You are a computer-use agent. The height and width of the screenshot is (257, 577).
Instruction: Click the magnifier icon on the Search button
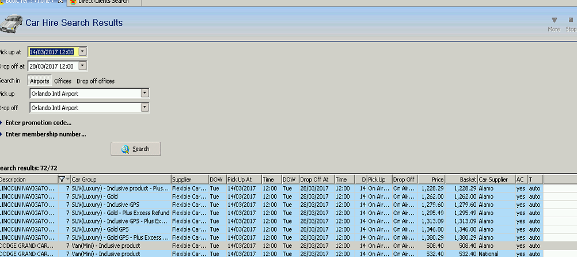(x=125, y=149)
